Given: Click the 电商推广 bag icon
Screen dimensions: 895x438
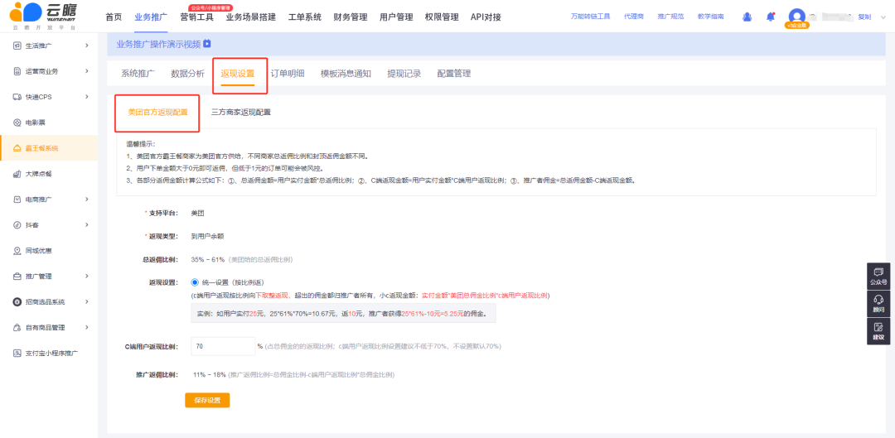Looking at the screenshot, I should pyautogui.click(x=17, y=199).
